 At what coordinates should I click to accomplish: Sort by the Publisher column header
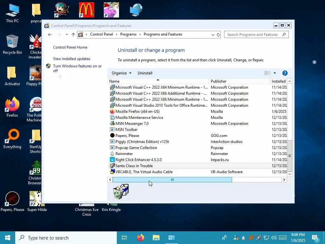[x=239, y=81]
